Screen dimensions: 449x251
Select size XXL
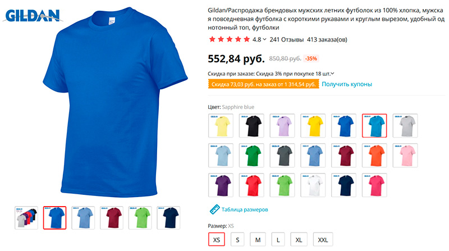pos(323,240)
